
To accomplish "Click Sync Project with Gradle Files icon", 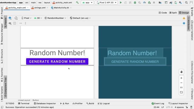I will (171, 2).
